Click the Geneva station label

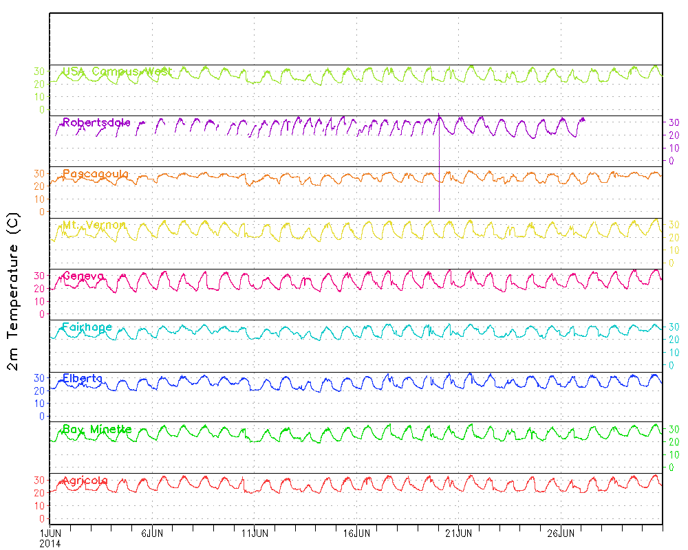coord(83,276)
